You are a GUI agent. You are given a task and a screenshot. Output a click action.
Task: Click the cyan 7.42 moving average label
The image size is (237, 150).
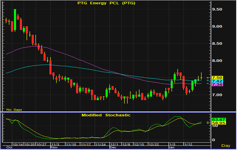click(217, 81)
